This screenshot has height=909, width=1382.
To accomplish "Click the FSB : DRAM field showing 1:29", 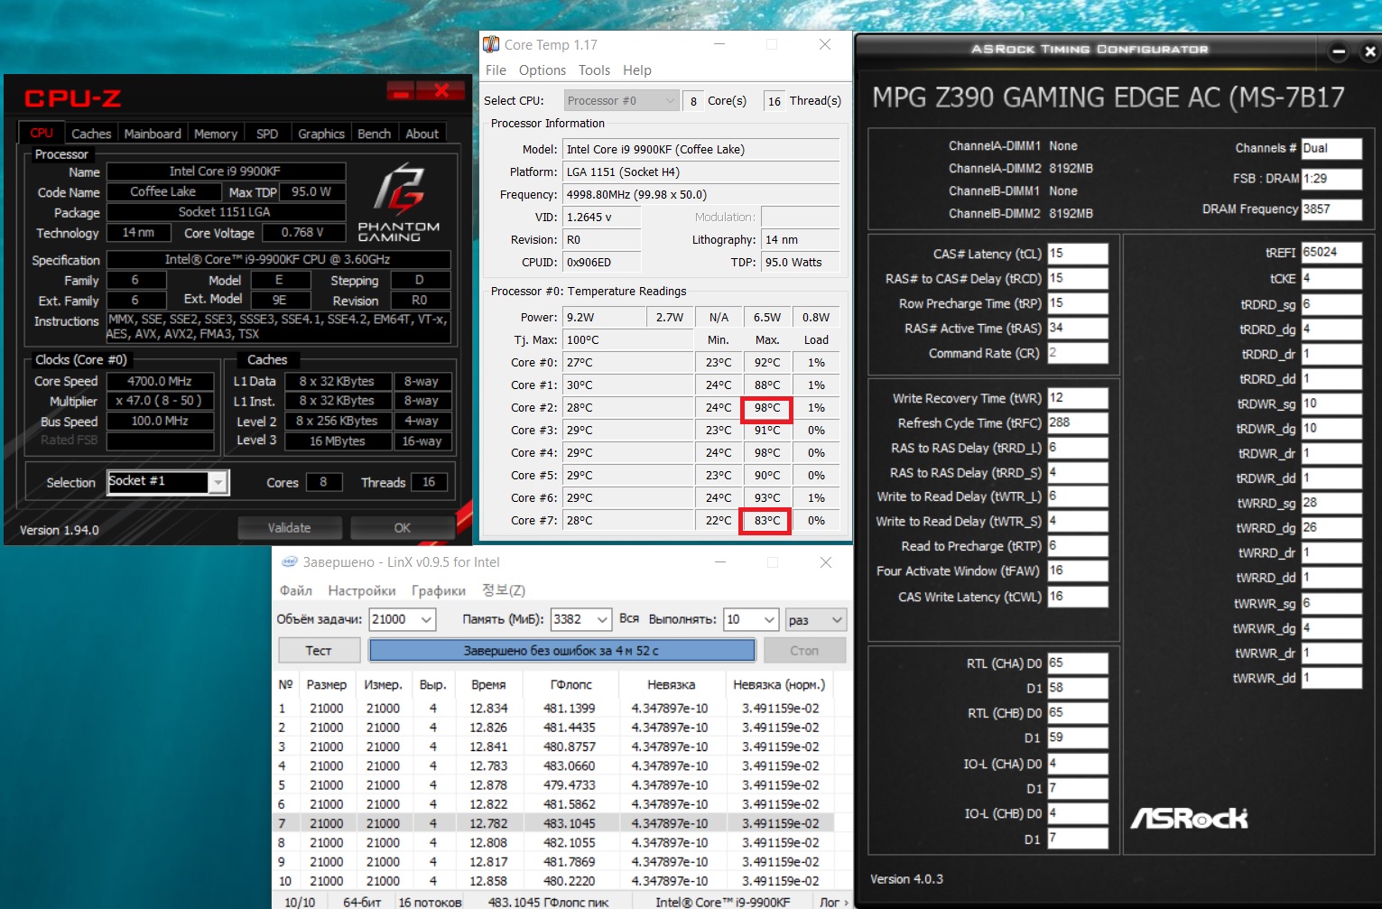I will 1331,179.
